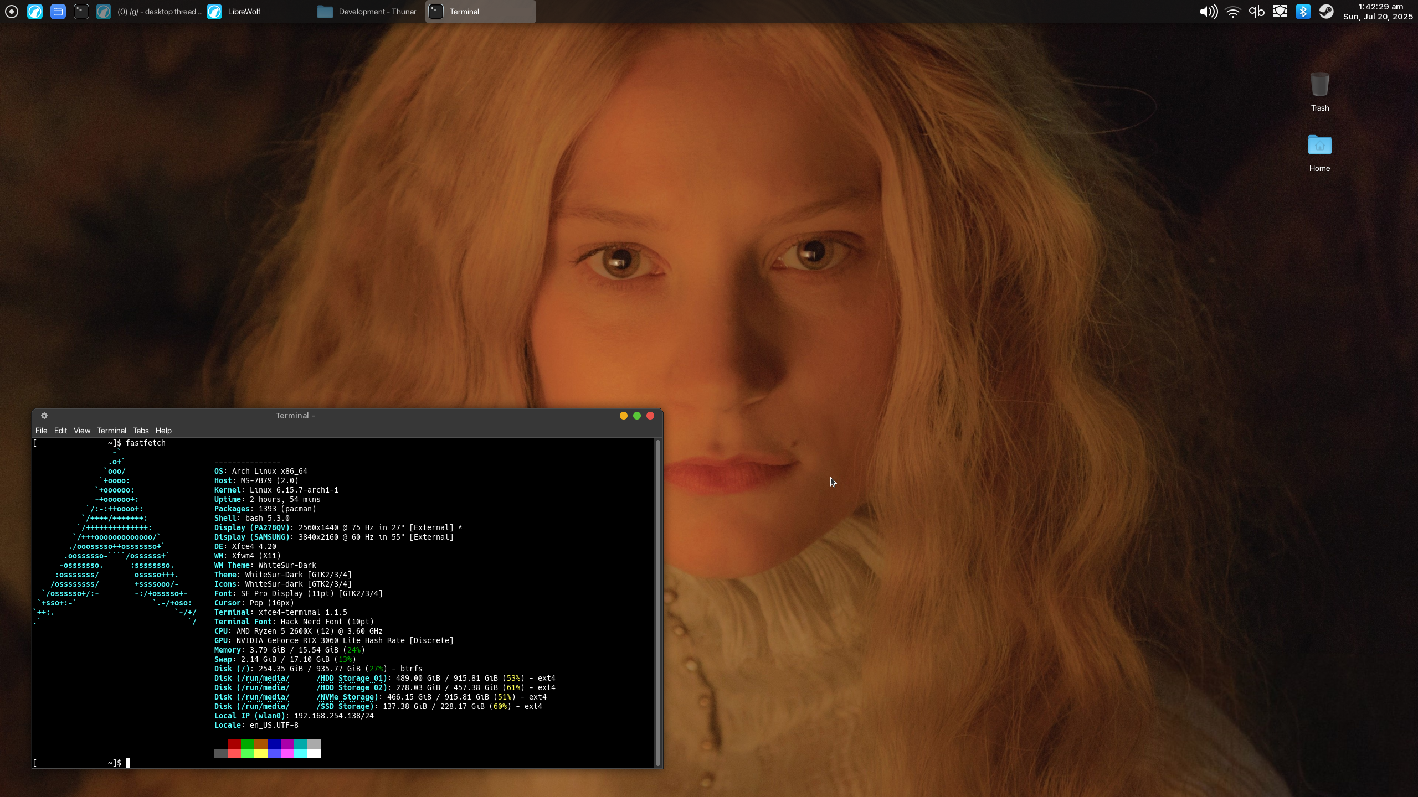
Task: Click the 'Display (PA278QV)' line
Action: tap(338, 527)
